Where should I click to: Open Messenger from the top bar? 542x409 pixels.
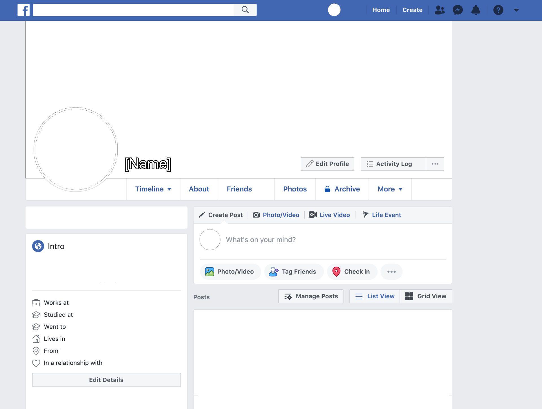coord(458,10)
